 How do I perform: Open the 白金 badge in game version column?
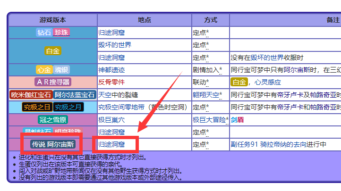(x=52, y=51)
